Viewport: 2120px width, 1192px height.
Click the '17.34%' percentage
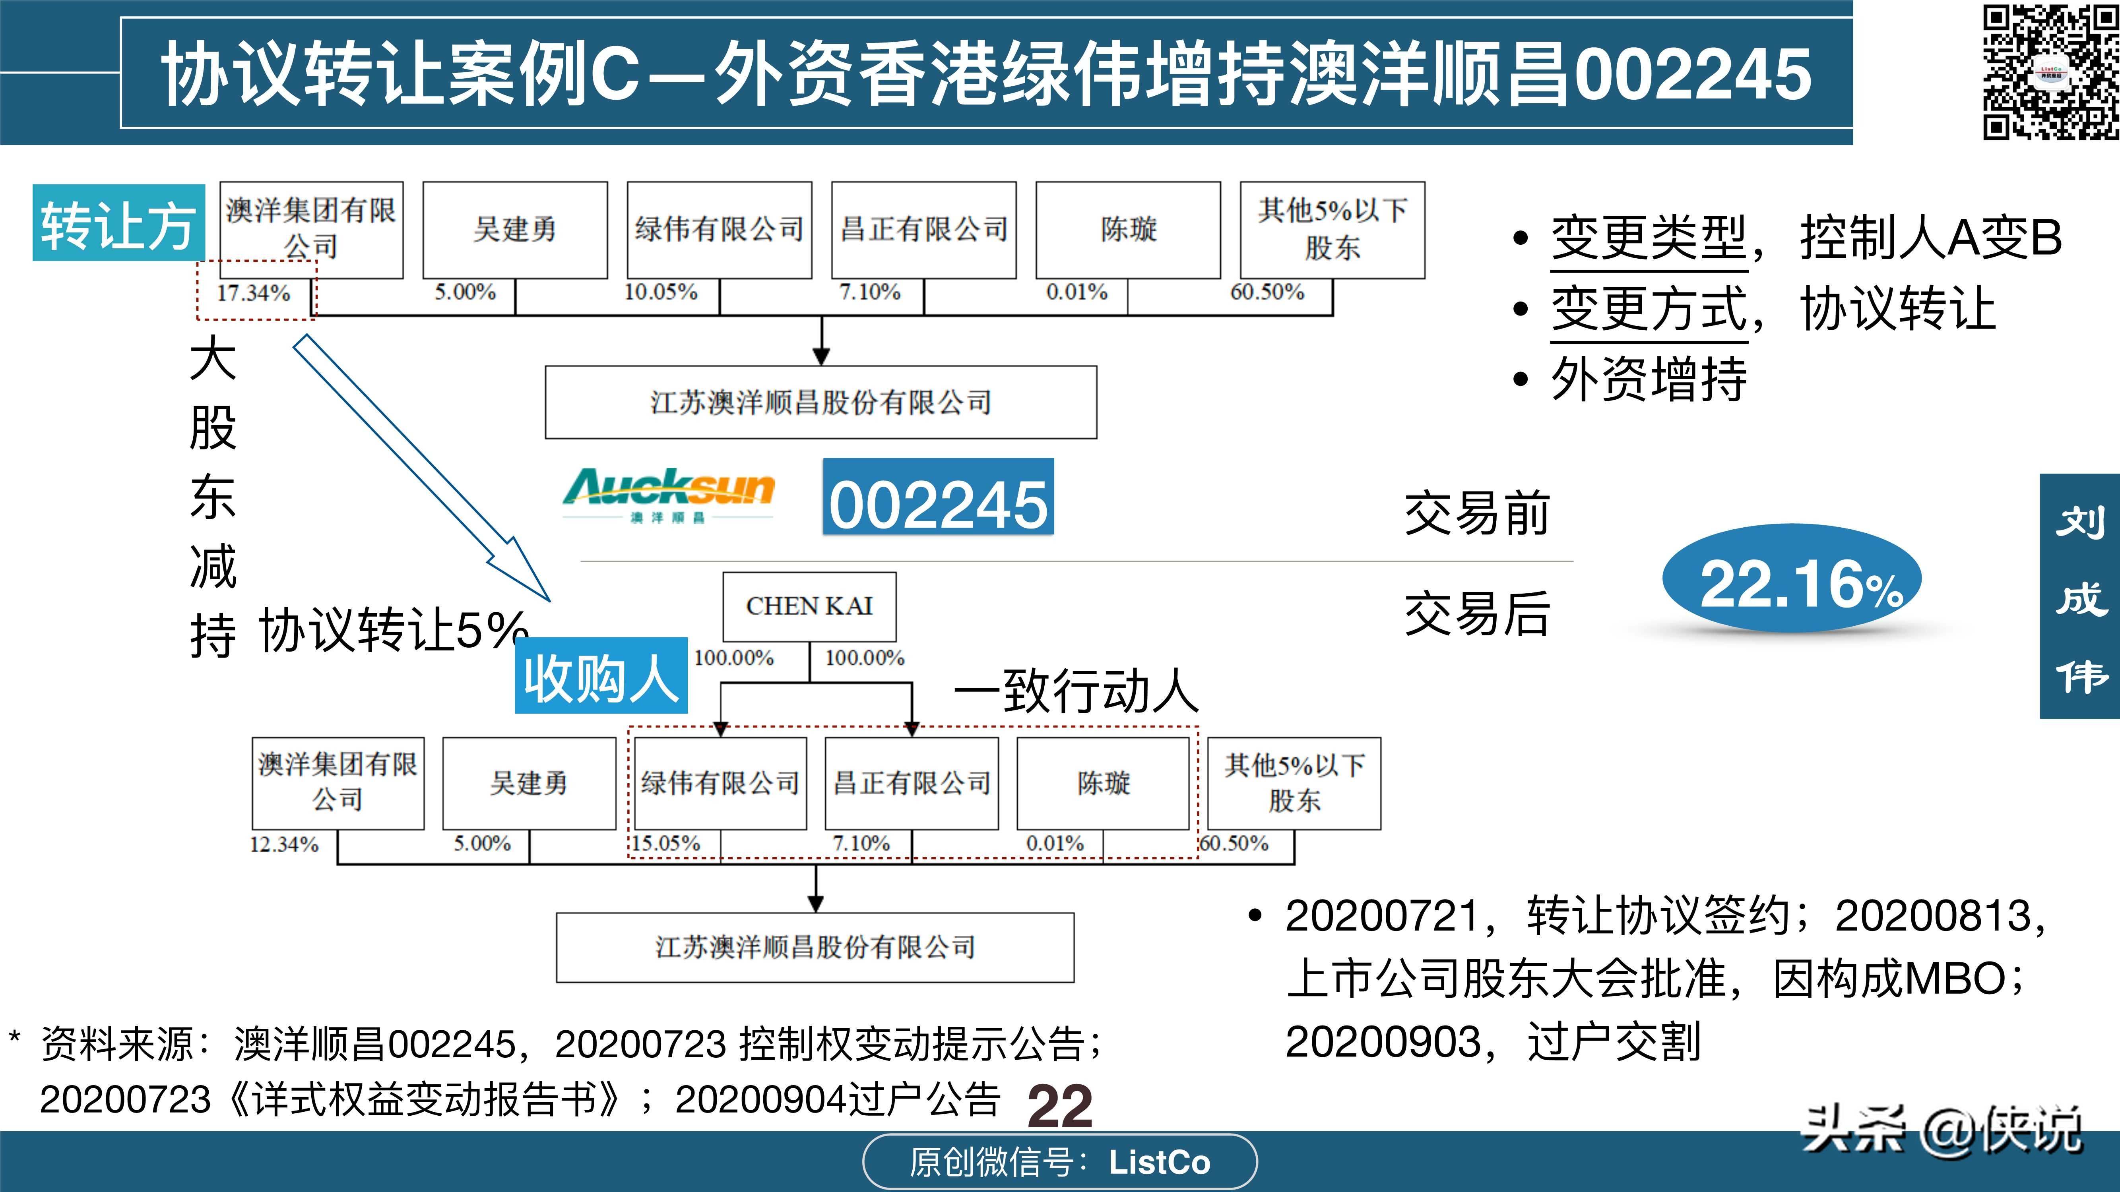tap(254, 293)
